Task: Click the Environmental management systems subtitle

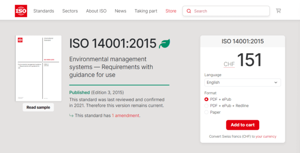Action: click(x=111, y=67)
